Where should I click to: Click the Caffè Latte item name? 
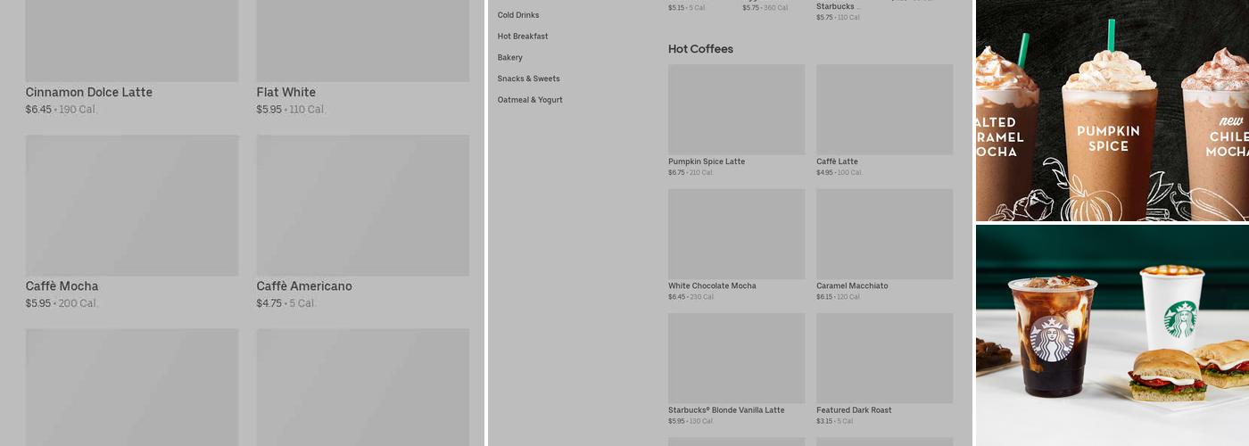(837, 161)
